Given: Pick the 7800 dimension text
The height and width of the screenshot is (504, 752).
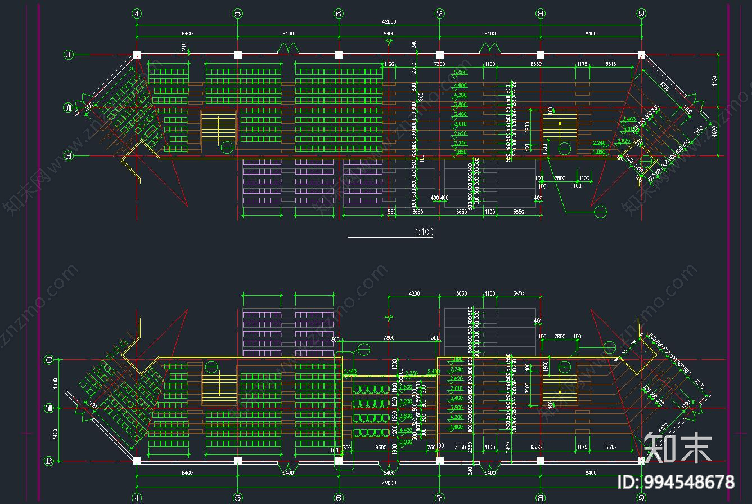Looking at the screenshot, I should [x=389, y=337].
